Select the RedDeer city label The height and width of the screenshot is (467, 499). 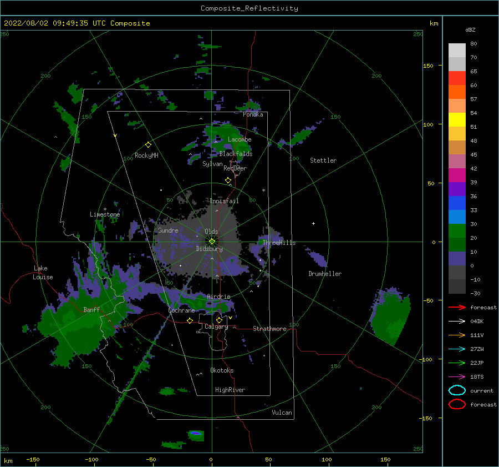[235, 168]
